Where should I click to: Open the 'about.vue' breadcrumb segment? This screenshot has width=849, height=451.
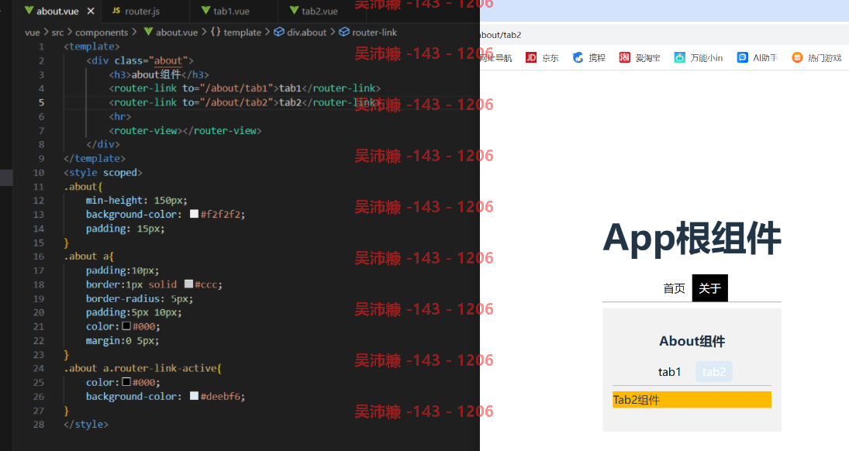click(177, 33)
